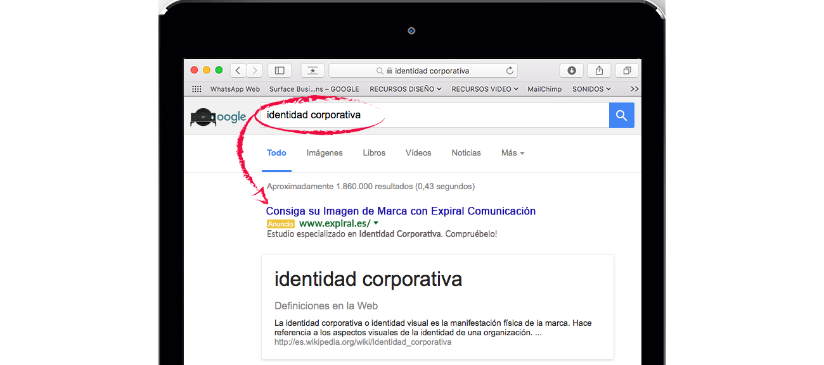Expand RECURSOS DISEÑO bookmark folder
824x365 pixels.
coord(406,89)
